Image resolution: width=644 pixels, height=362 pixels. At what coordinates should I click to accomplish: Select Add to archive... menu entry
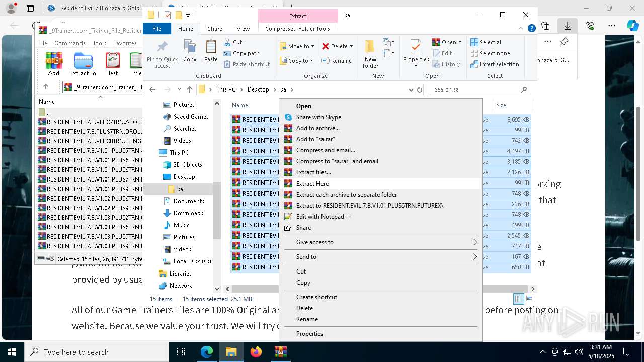(x=381, y=128)
